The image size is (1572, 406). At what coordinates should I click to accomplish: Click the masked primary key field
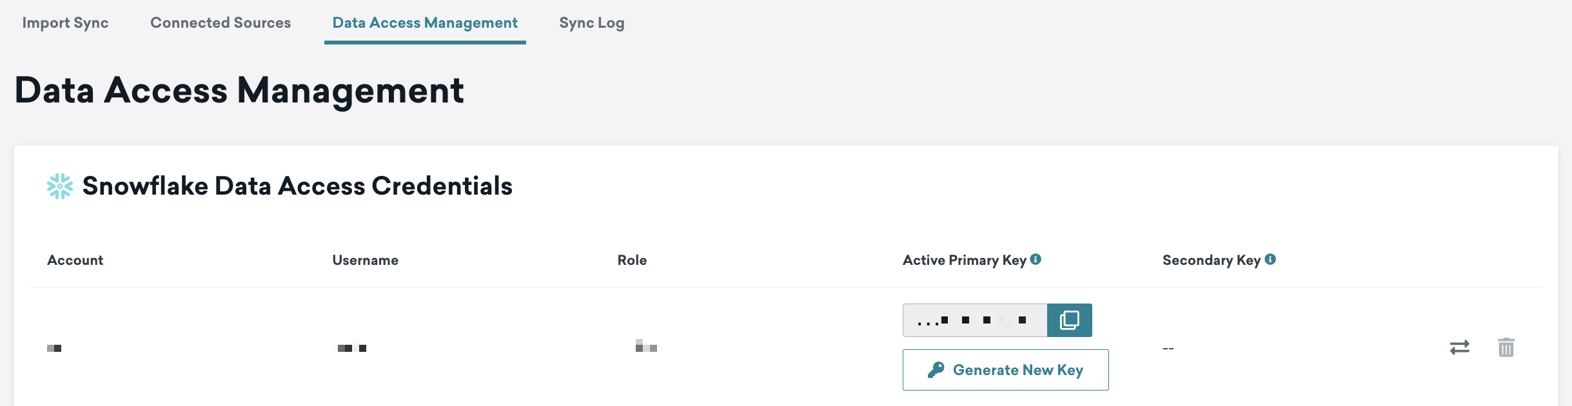(x=974, y=320)
